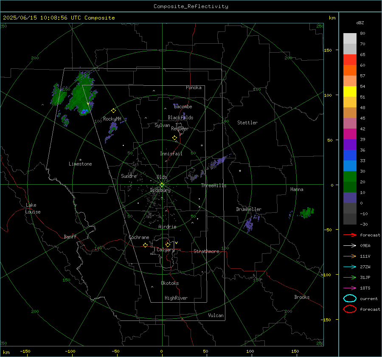Click the Innisfail map label
Screen dimensions: 382x357
click(x=171, y=154)
